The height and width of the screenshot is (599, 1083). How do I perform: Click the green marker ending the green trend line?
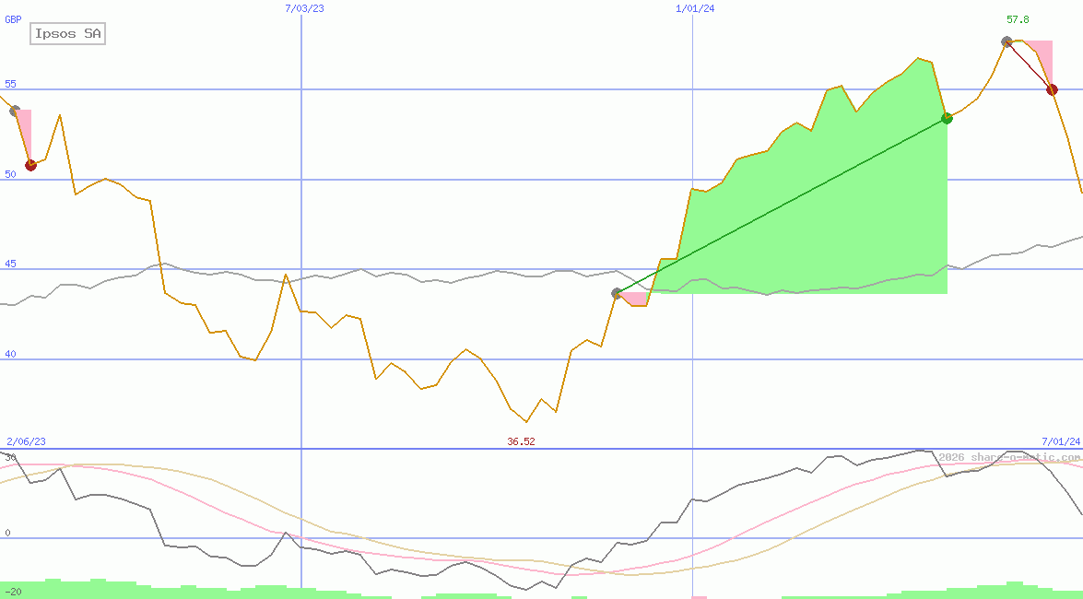[947, 118]
